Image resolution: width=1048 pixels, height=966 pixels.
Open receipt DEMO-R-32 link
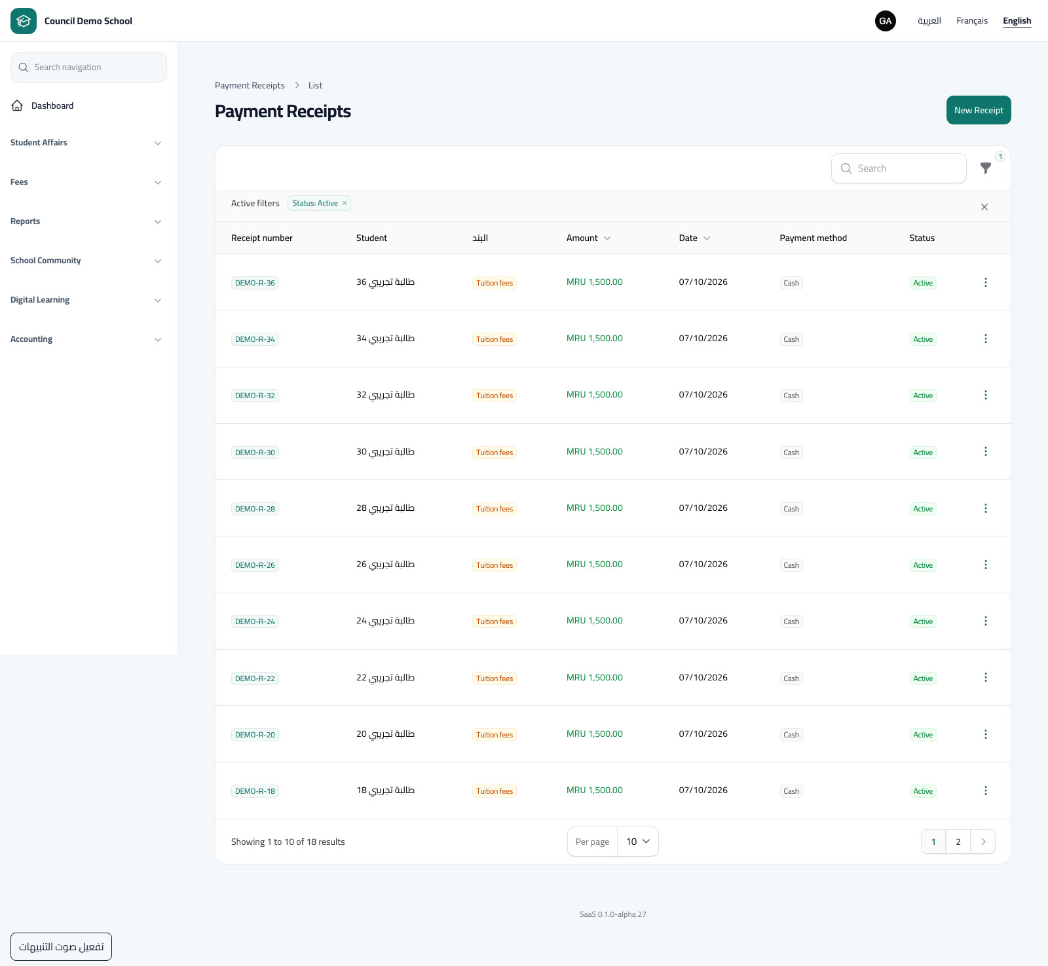255,396
